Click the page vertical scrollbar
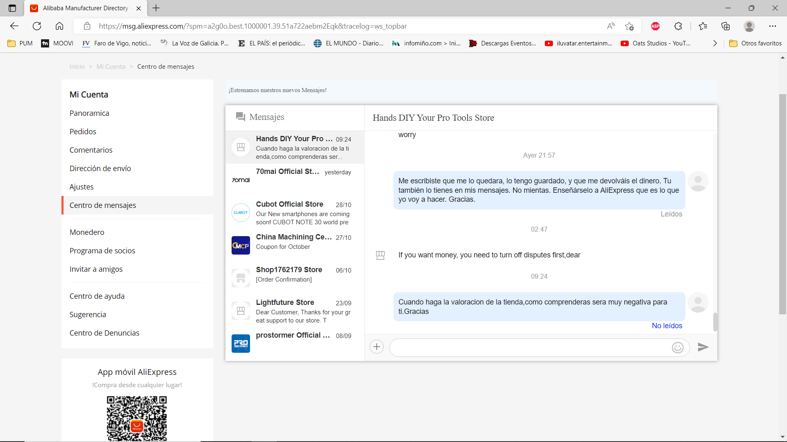The width and height of the screenshot is (787, 442). pyautogui.click(x=782, y=204)
